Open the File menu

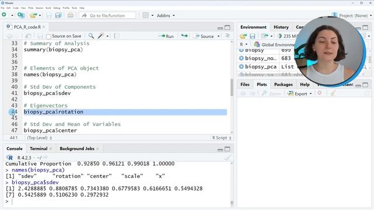(2, 8)
